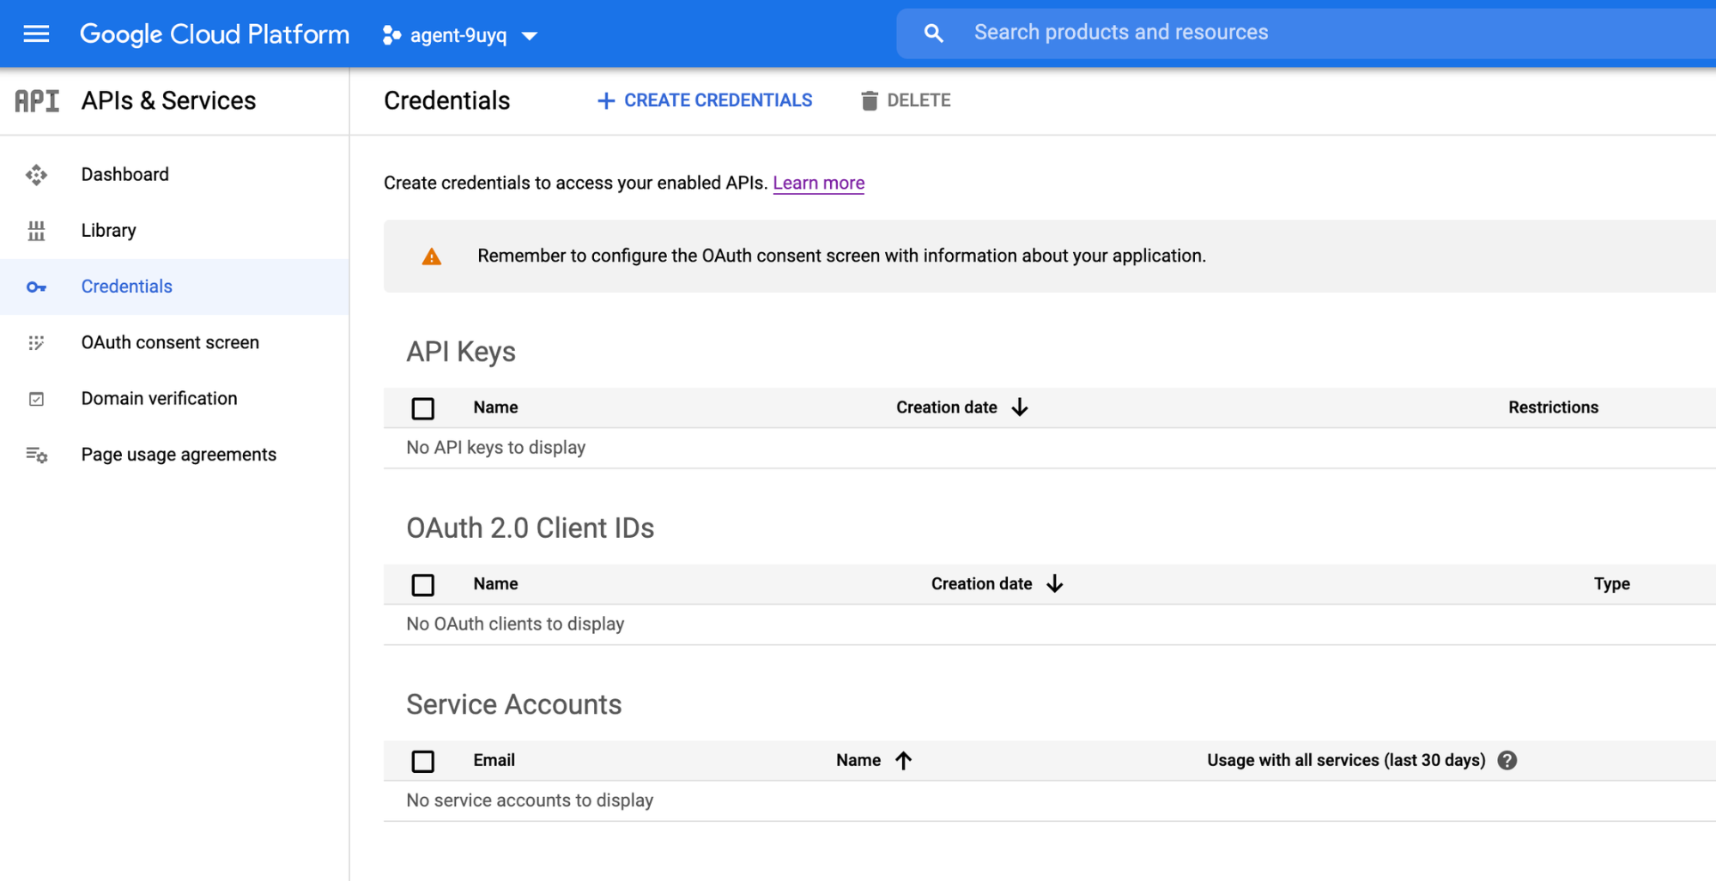Sort API Keys by Creation date

[x=946, y=407]
